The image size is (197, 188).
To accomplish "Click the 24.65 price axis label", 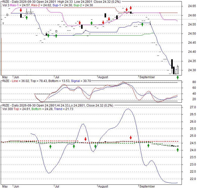I will click(192, 6).
